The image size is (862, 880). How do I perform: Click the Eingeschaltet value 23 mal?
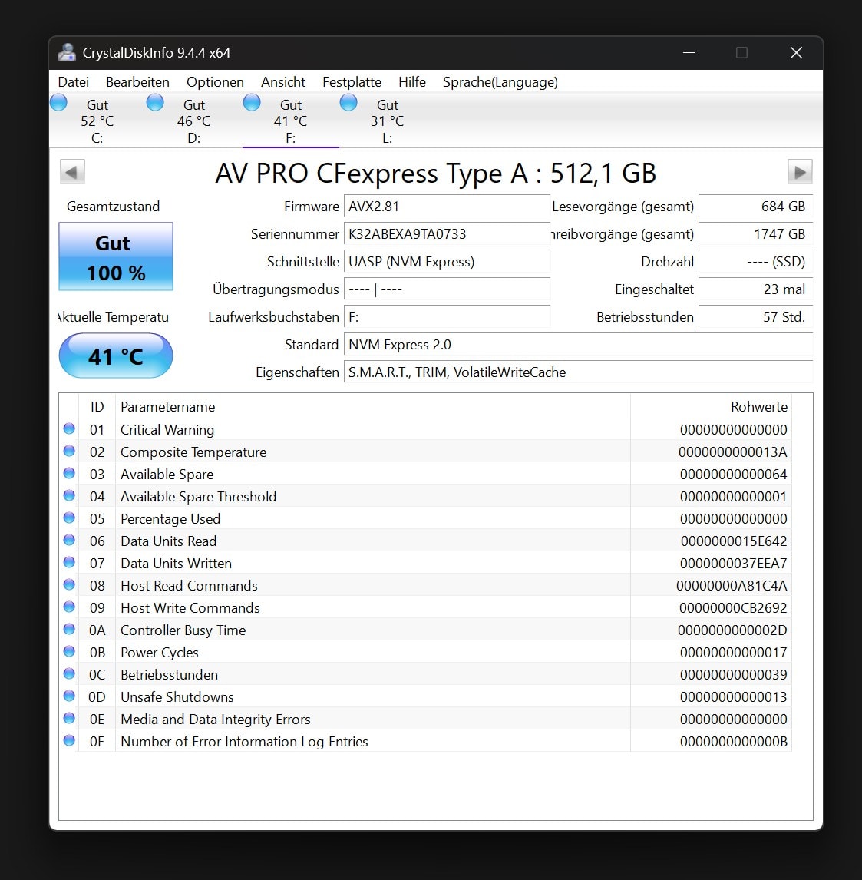(x=755, y=289)
